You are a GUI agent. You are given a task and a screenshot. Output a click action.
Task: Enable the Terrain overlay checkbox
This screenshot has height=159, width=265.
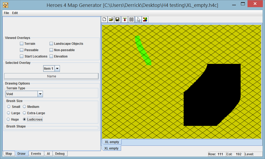click(21, 44)
